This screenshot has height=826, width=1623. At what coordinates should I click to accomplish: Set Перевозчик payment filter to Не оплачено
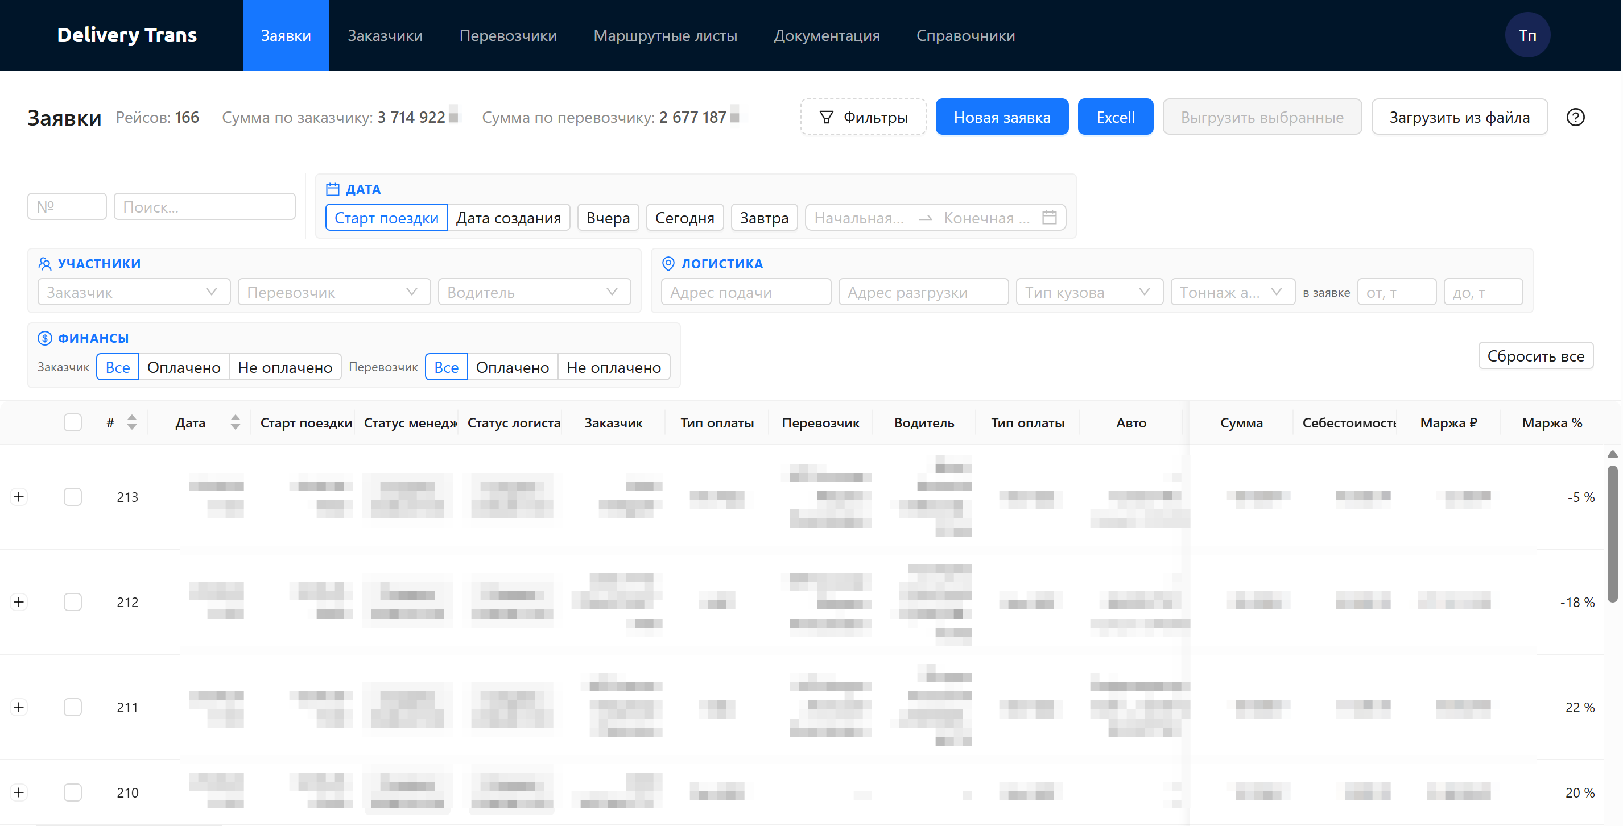tap(614, 367)
